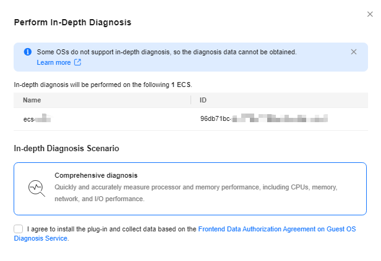This screenshot has width=381, height=261.
Task: Click the notice text about unsupported OSs
Action: coord(167,52)
